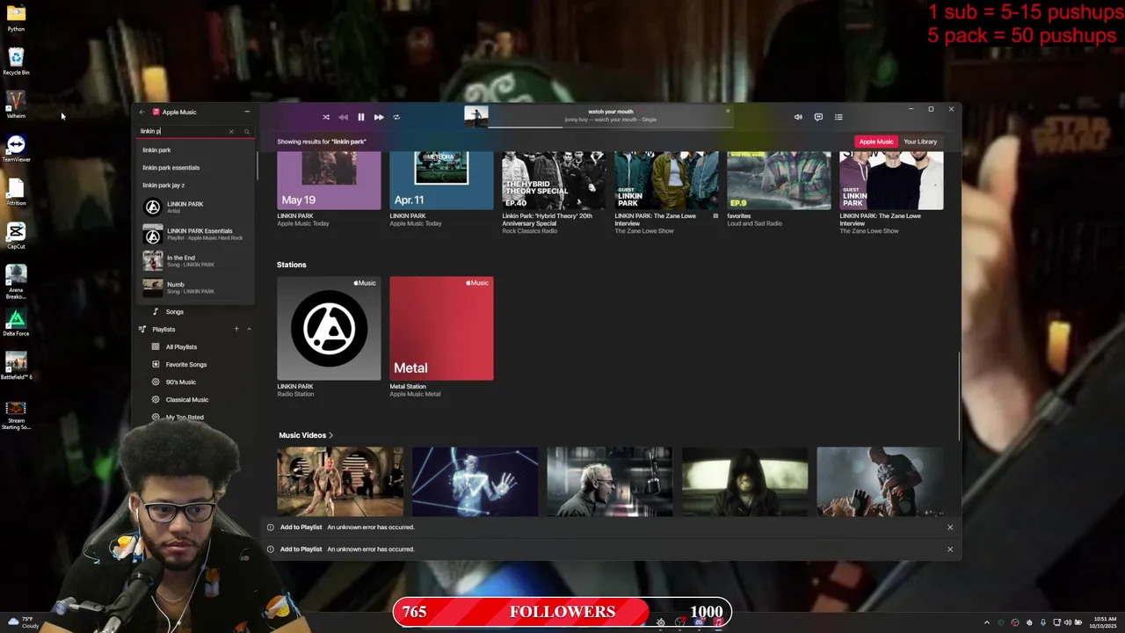Skip to the previous track
This screenshot has width=1125, height=633.
click(x=343, y=117)
